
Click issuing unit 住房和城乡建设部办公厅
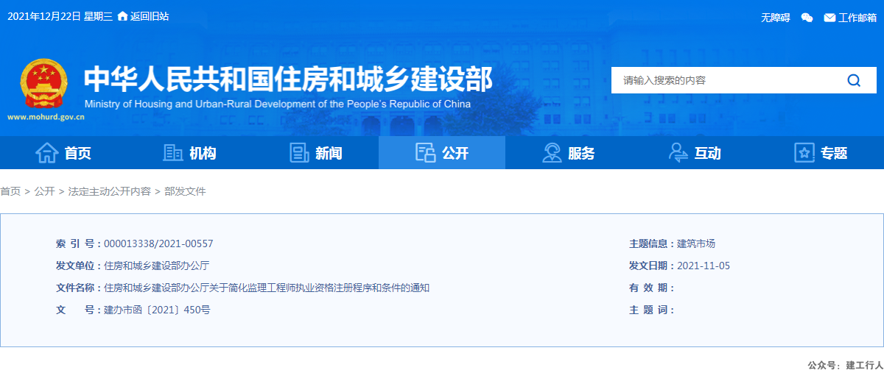pos(156,266)
